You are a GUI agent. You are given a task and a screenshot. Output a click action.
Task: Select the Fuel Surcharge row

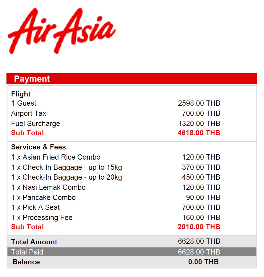coord(116,124)
